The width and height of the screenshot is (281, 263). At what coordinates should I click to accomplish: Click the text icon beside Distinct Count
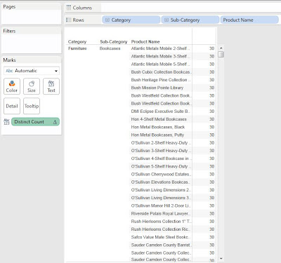6,121
